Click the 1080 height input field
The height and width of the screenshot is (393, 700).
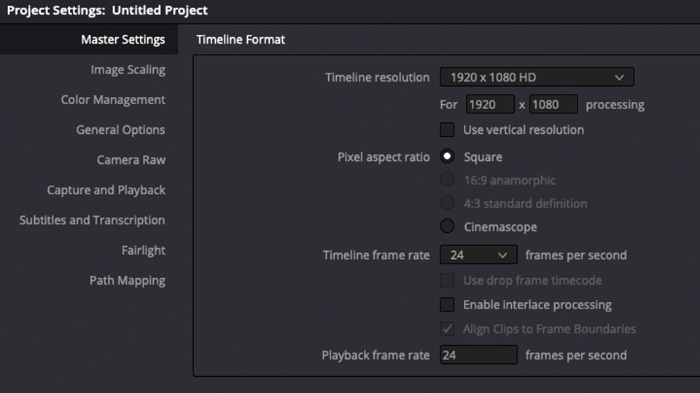tap(553, 104)
